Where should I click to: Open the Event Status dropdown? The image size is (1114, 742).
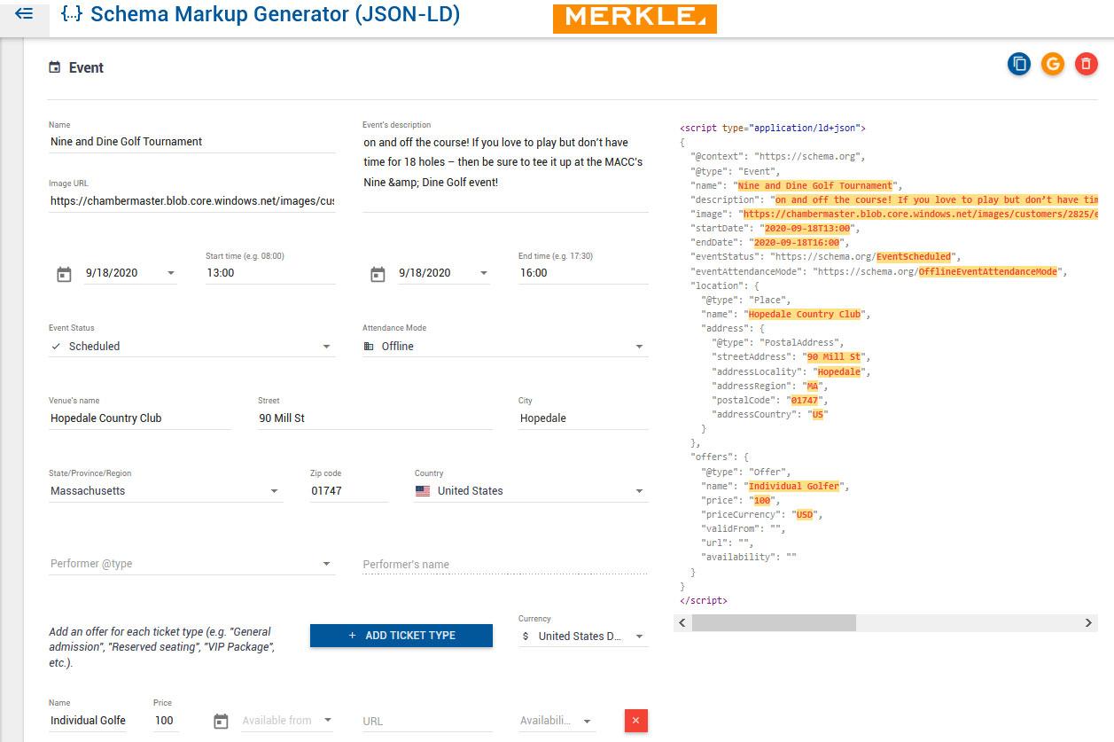(x=192, y=347)
